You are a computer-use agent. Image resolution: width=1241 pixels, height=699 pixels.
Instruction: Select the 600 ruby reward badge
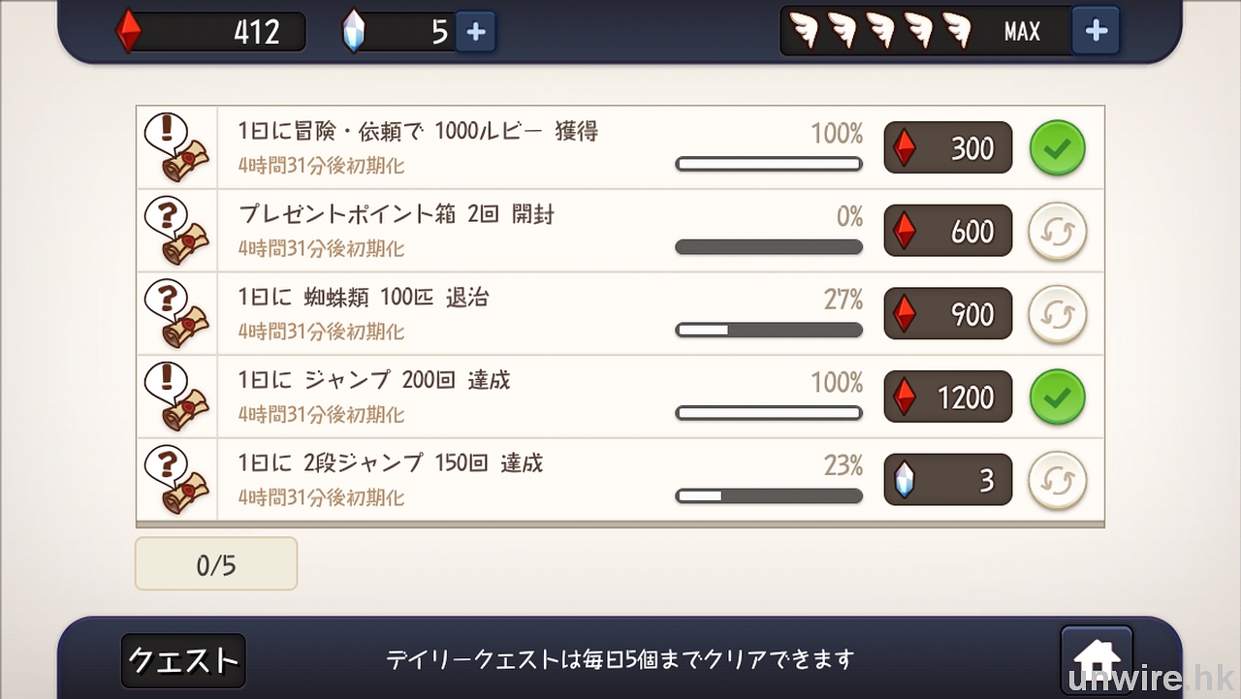tap(947, 232)
